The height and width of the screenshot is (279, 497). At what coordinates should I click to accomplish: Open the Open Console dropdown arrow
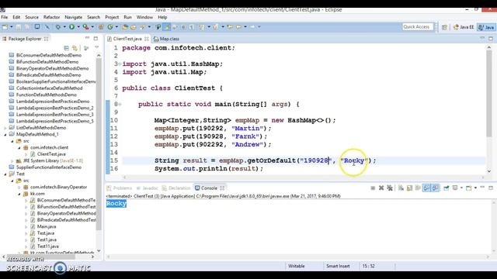pyautogui.click(x=475, y=188)
